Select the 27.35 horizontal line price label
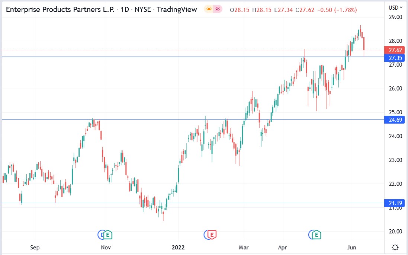The image size is (408, 255). tap(395, 58)
